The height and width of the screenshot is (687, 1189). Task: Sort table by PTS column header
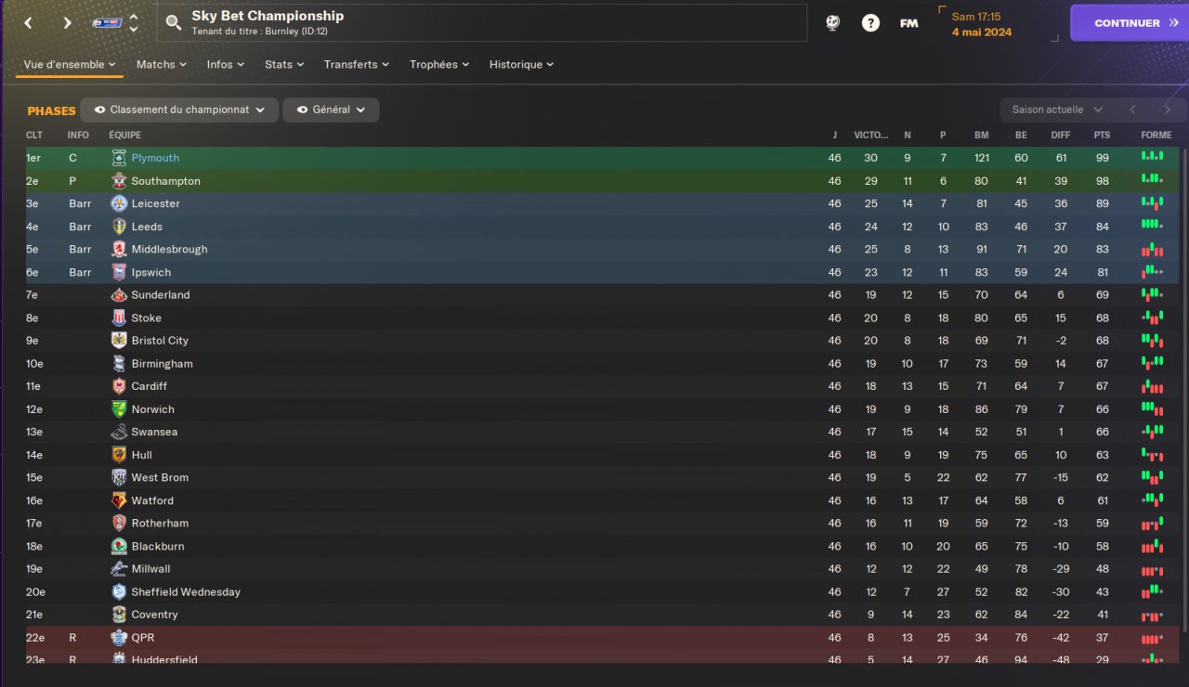point(1102,136)
